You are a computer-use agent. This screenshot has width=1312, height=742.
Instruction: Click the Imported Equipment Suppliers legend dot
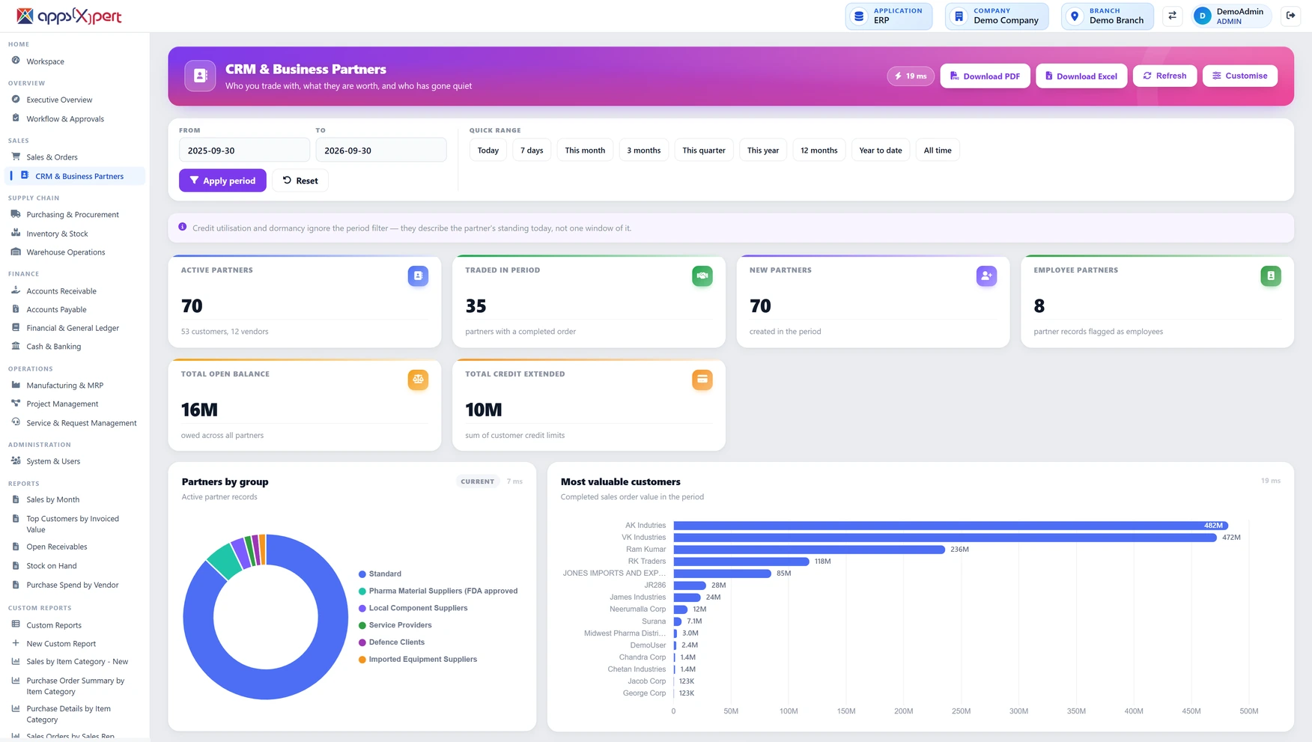pos(362,660)
